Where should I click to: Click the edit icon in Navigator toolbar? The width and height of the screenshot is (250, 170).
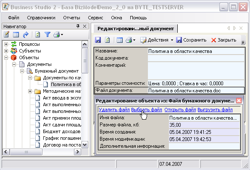click(x=6, y=34)
